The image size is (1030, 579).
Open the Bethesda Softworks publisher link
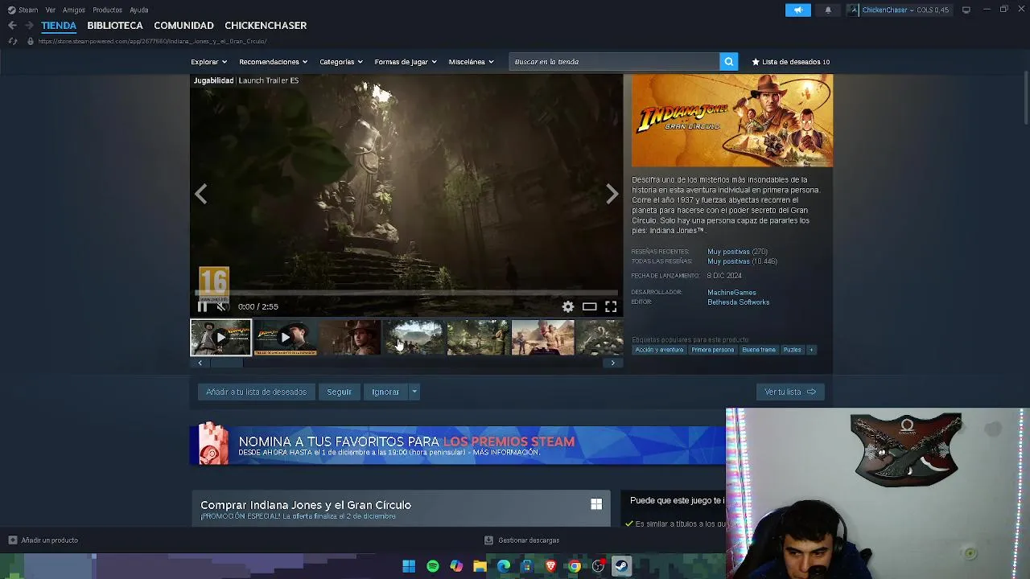[x=738, y=302]
